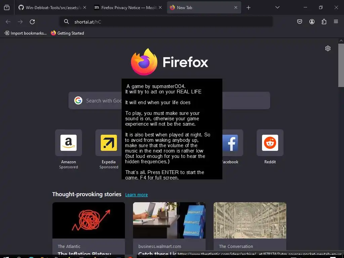344x258 pixels.
Task: Click the scrollbar up arrow
Action: coord(341,41)
